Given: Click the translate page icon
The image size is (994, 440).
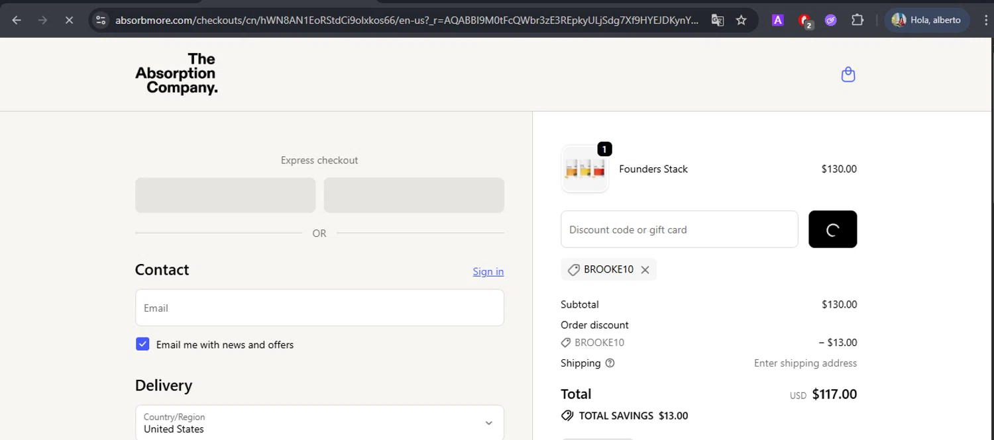Looking at the screenshot, I should tap(718, 20).
